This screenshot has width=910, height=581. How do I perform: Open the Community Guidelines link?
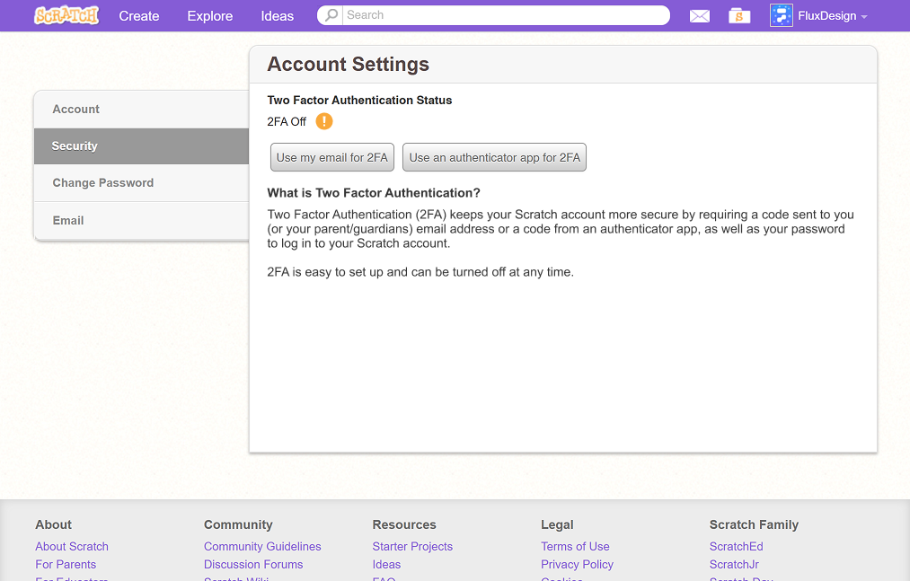point(262,546)
